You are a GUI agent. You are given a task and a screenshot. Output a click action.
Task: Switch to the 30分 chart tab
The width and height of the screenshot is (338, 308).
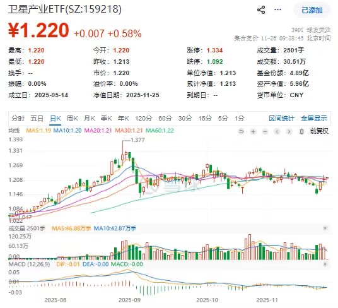(185, 119)
